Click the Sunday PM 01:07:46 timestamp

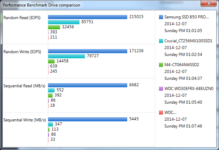(183, 126)
